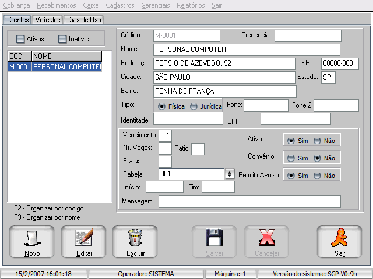Click the Novo new record icon
The image size is (373, 279).
coord(32,238)
